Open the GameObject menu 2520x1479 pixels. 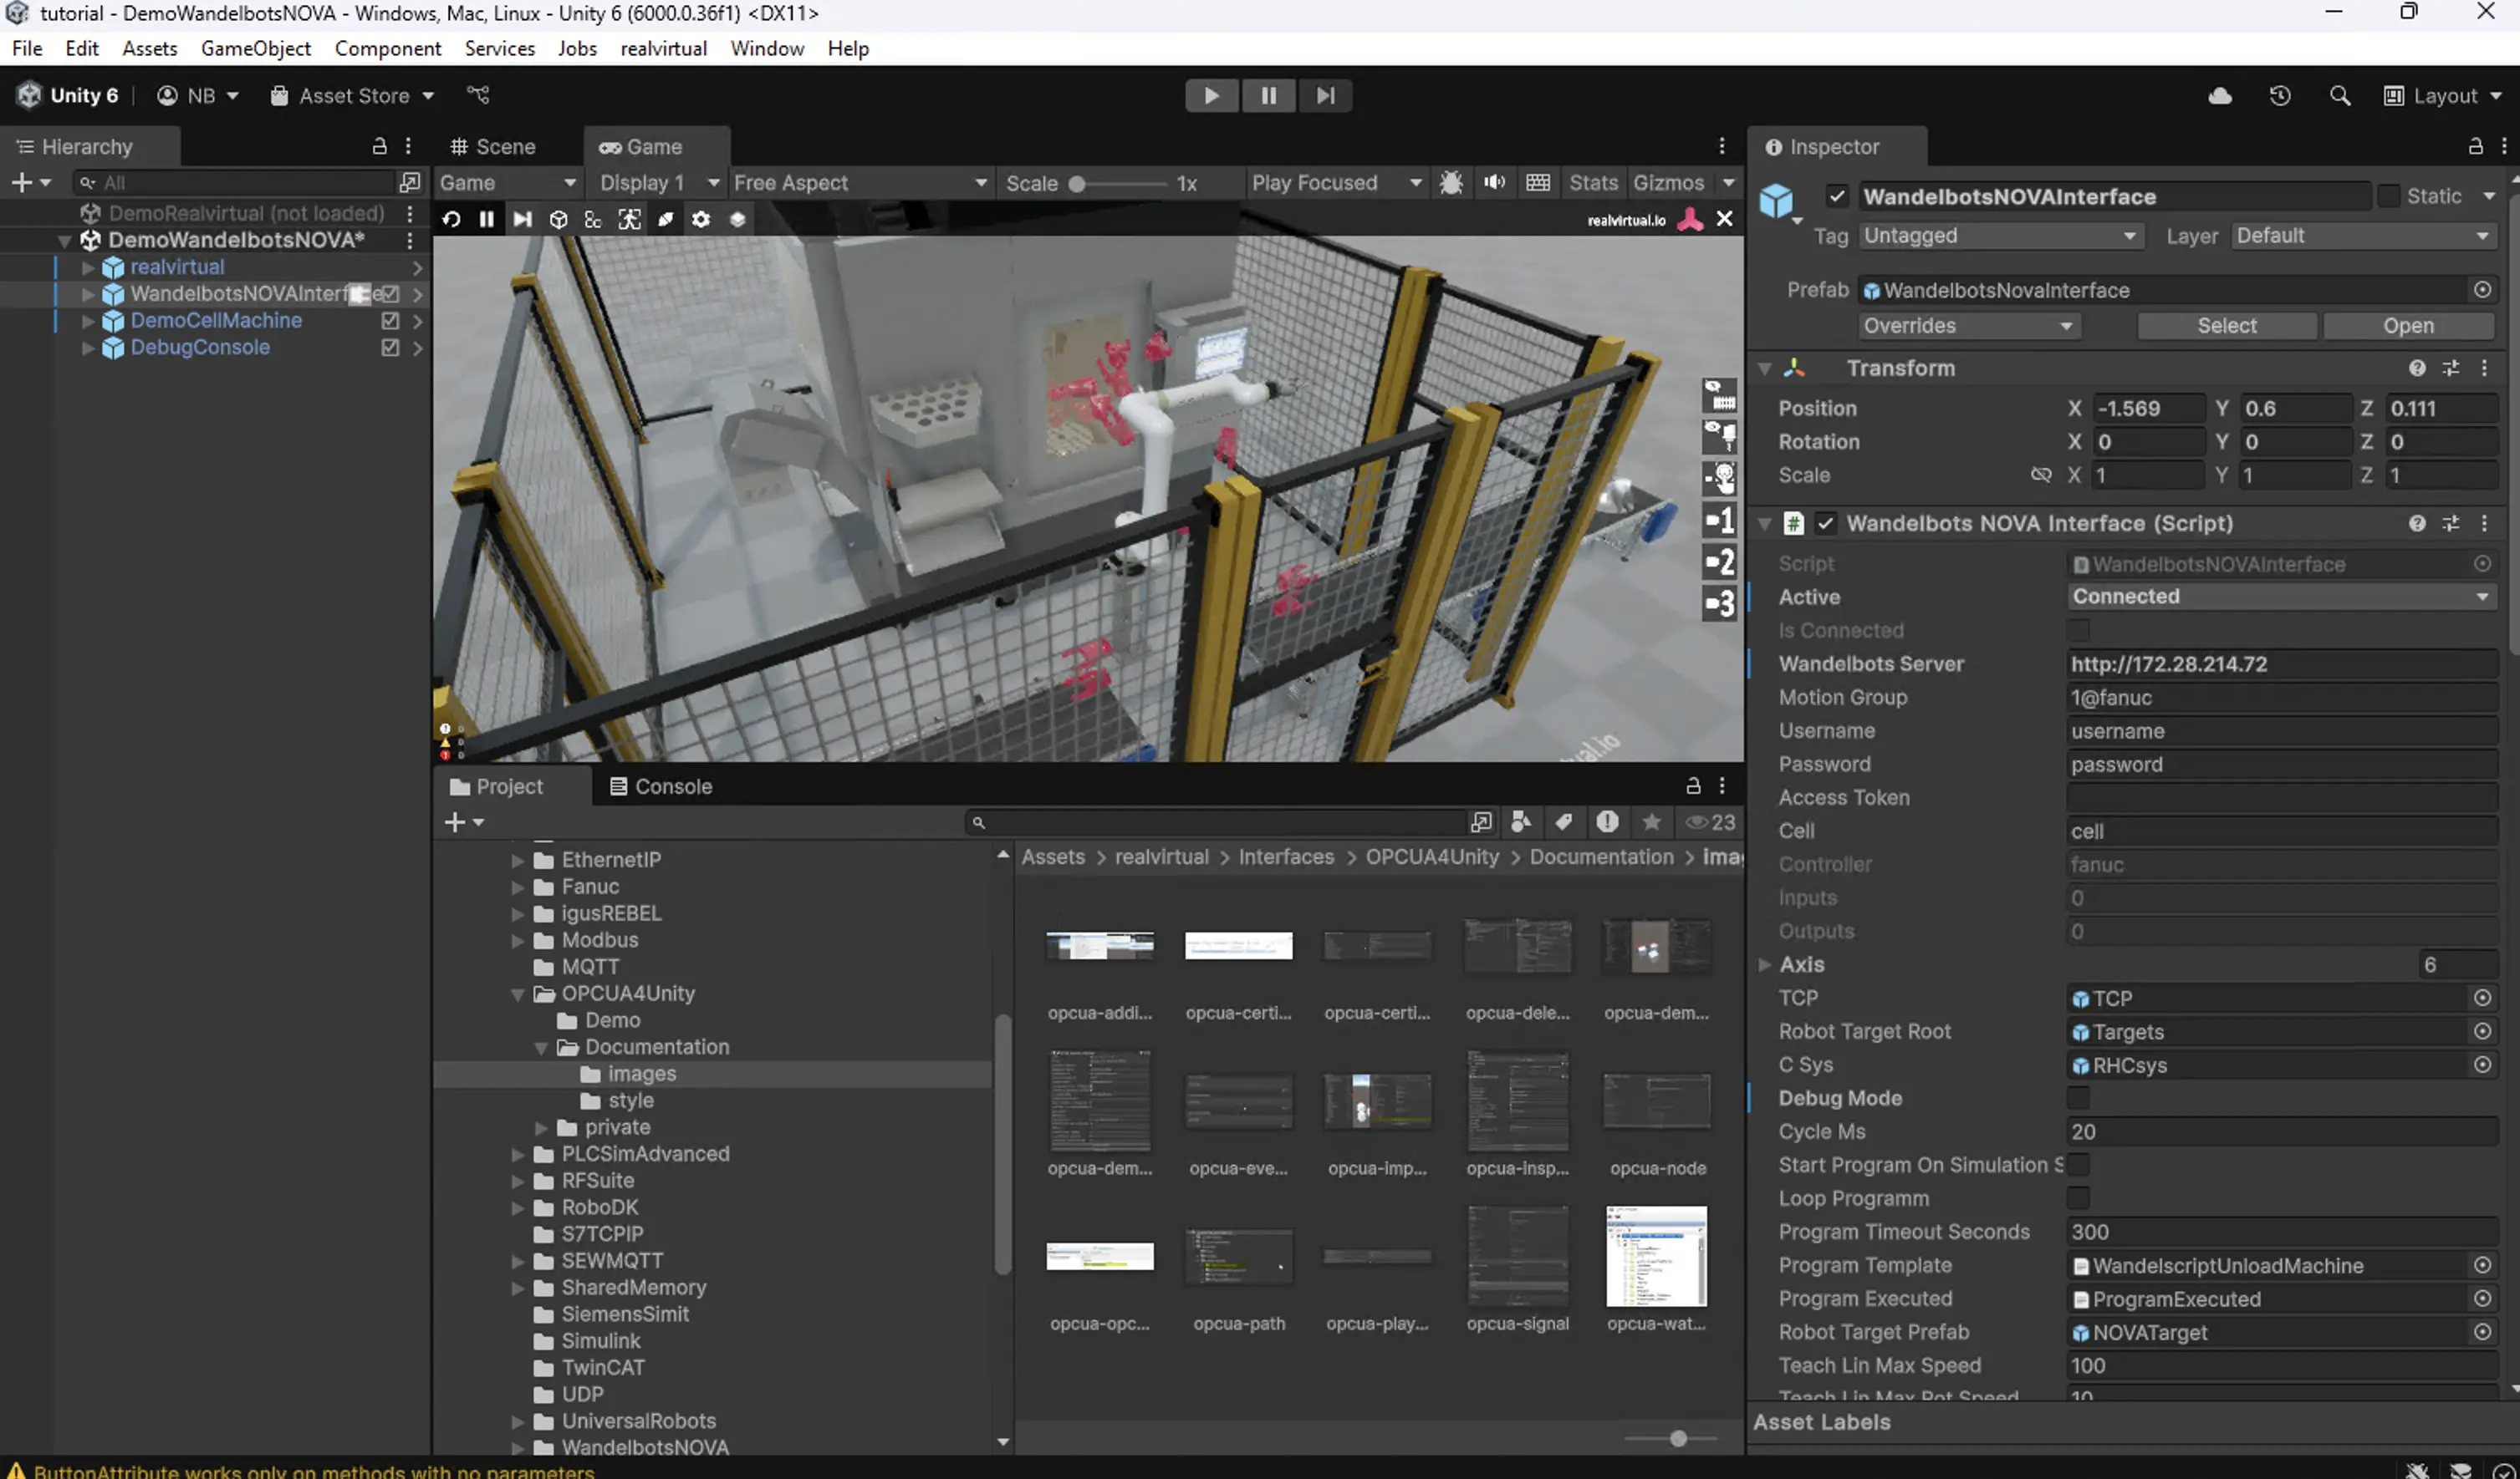coord(256,48)
